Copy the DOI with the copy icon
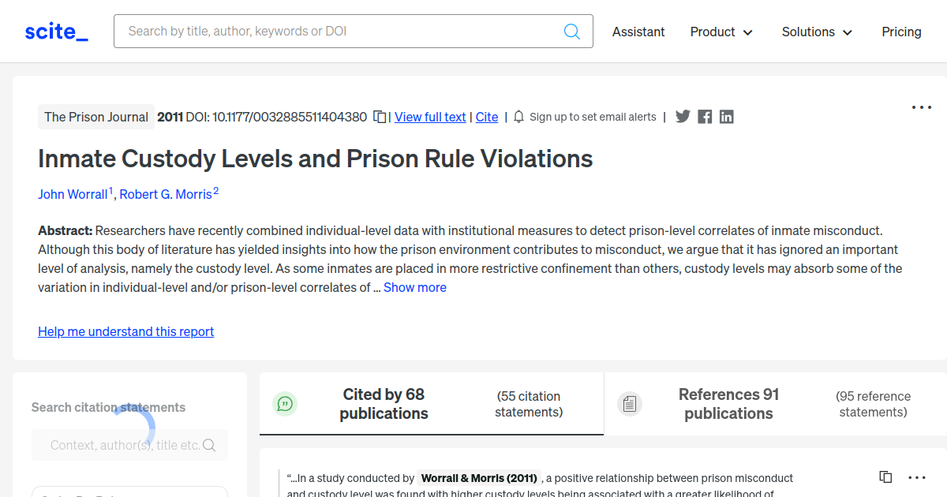947x497 pixels. click(380, 117)
